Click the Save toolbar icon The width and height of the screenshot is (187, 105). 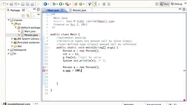coord(23,4)
